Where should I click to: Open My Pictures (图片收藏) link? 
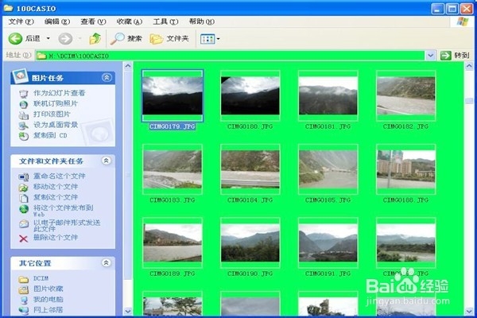[48, 289]
